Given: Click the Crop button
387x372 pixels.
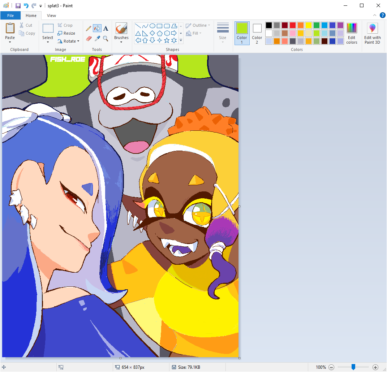Looking at the screenshot, I should coord(65,25).
